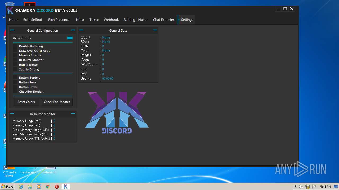
Task: Switch to Raiding | Nuker tab
Action: 136,20
